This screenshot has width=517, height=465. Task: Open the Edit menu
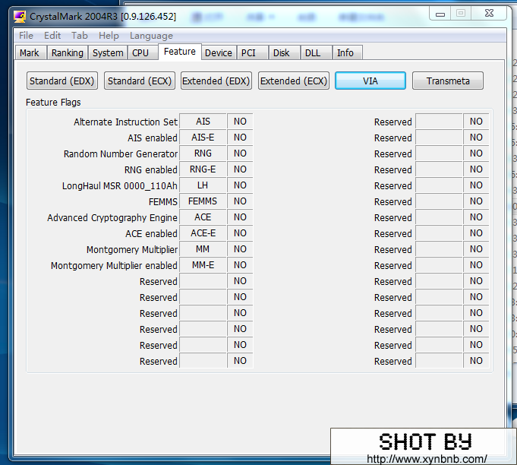52,35
